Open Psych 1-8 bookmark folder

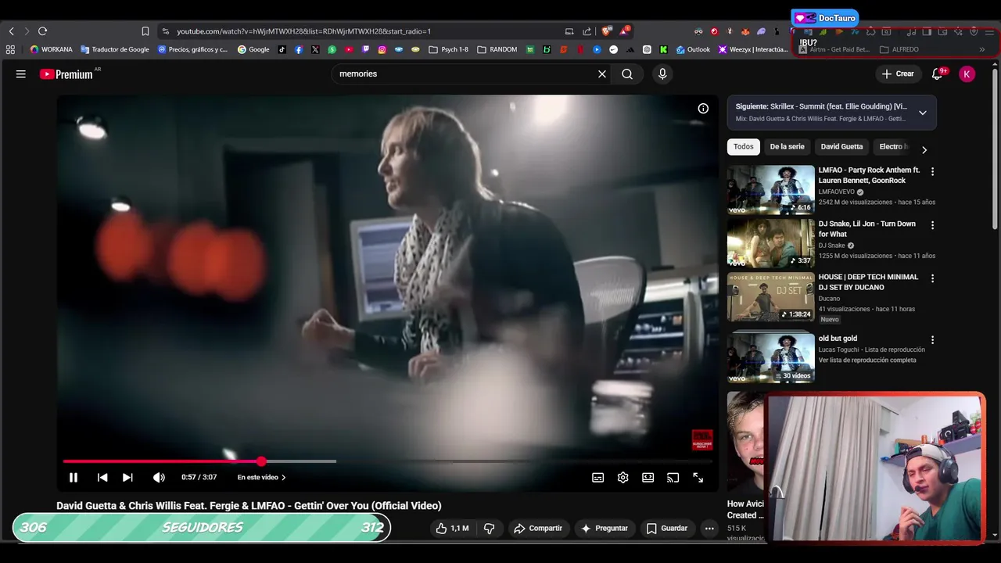pyautogui.click(x=449, y=49)
